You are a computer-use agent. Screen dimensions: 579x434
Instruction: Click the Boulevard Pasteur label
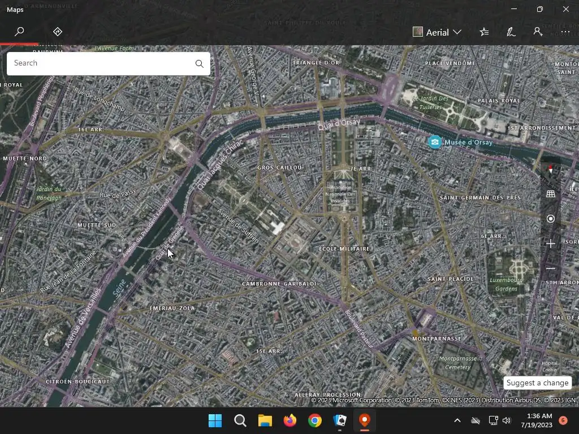tap(359, 328)
